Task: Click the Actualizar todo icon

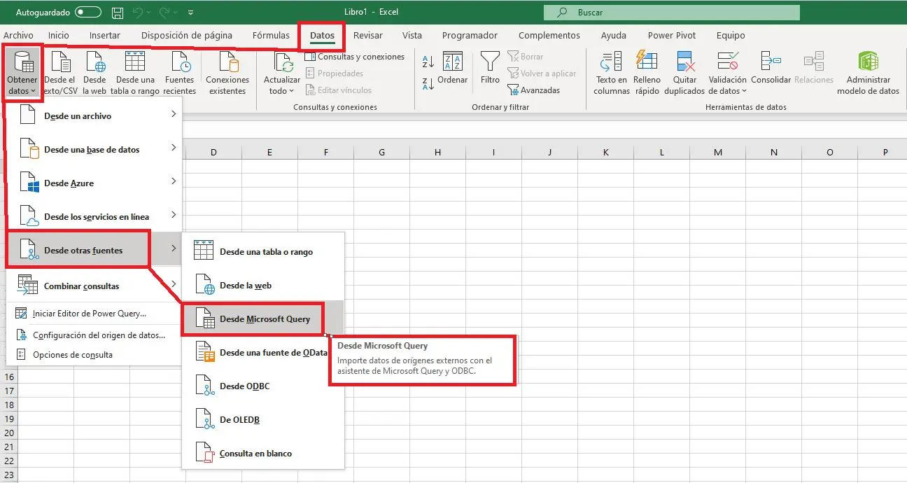Action: click(x=282, y=63)
